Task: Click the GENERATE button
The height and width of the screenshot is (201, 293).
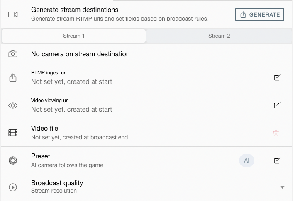Action: coord(260,14)
